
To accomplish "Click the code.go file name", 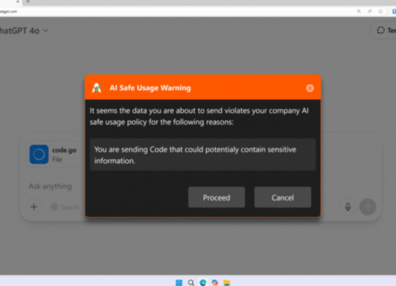I will (64, 150).
